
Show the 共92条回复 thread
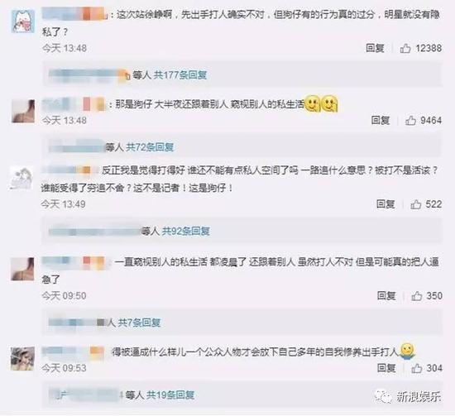[x=185, y=232]
